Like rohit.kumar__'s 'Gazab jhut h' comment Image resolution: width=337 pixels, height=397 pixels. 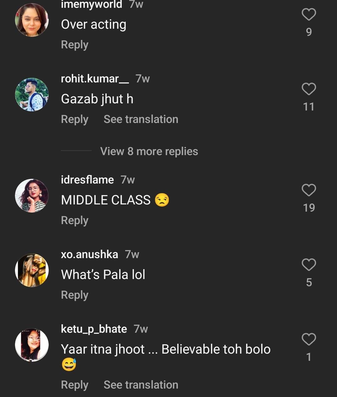309,89
